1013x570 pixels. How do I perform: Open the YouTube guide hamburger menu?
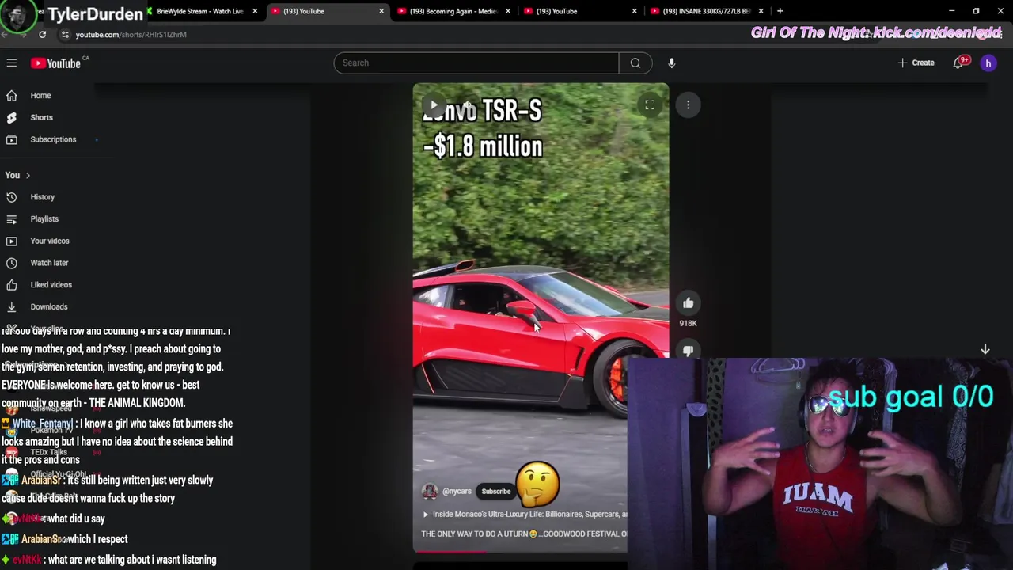(12, 63)
